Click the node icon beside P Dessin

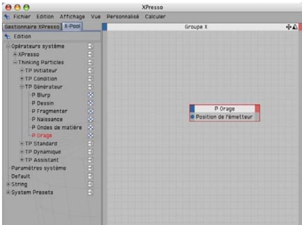[x=91, y=103]
